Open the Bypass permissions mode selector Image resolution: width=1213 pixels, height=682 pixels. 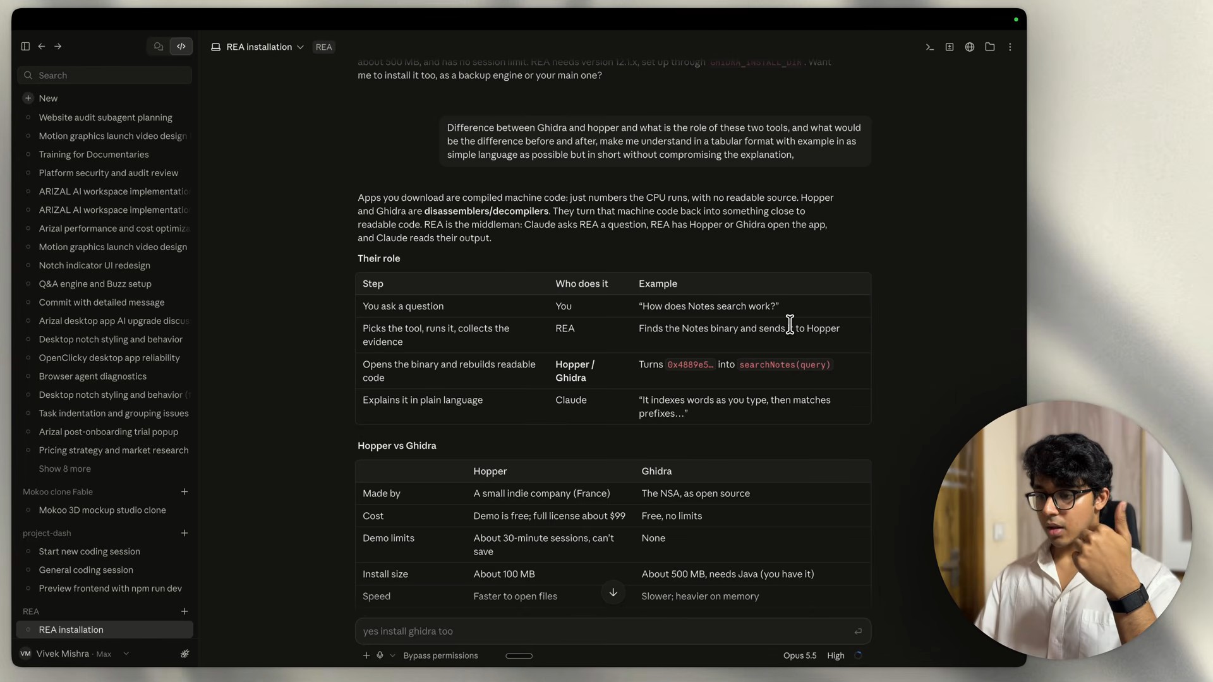(440, 655)
